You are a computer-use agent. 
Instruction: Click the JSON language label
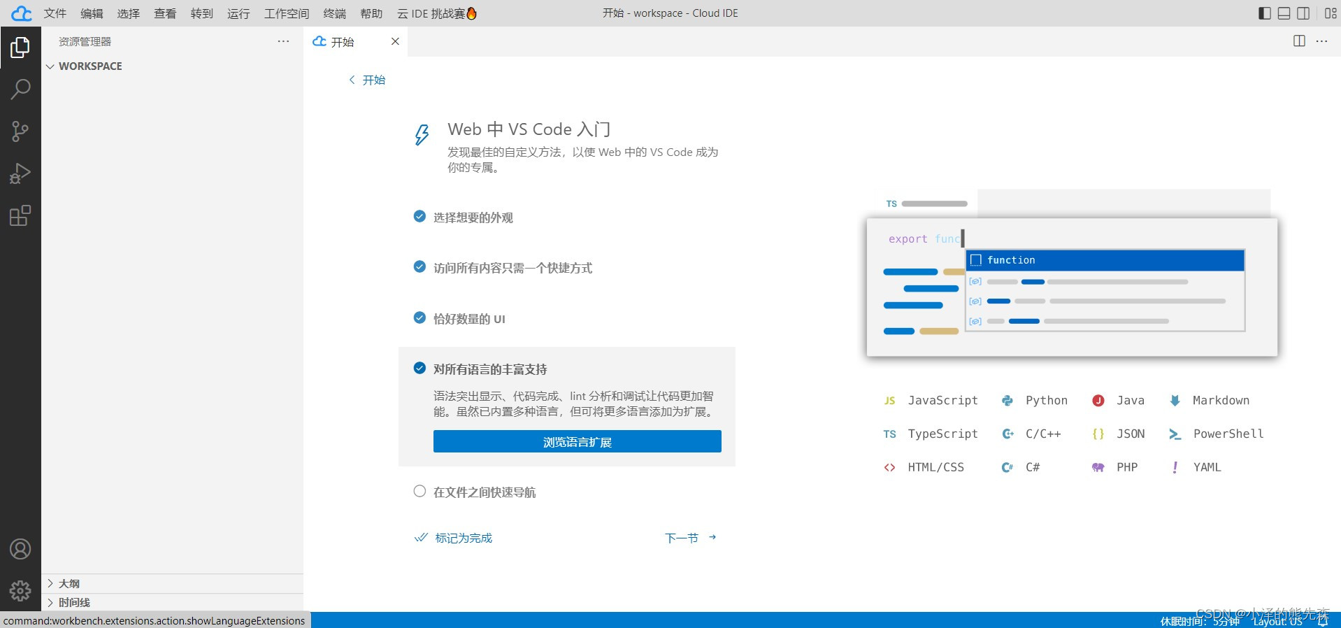(1131, 434)
